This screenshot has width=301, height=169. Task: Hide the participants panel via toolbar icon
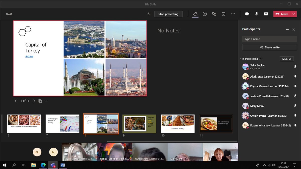click(195, 14)
